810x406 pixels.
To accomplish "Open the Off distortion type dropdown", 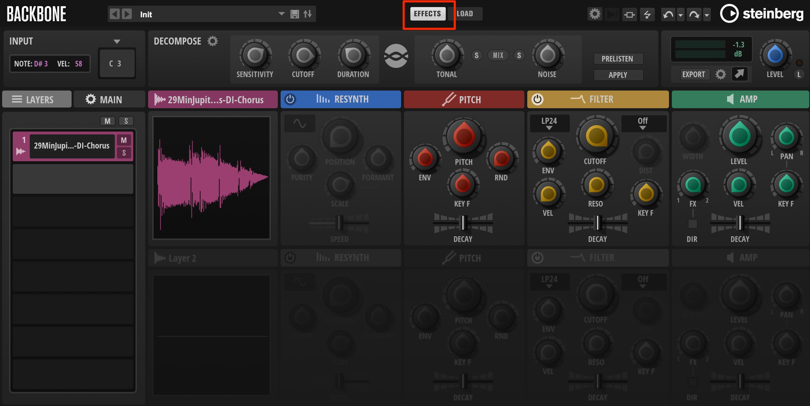I will (x=643, y=123).
